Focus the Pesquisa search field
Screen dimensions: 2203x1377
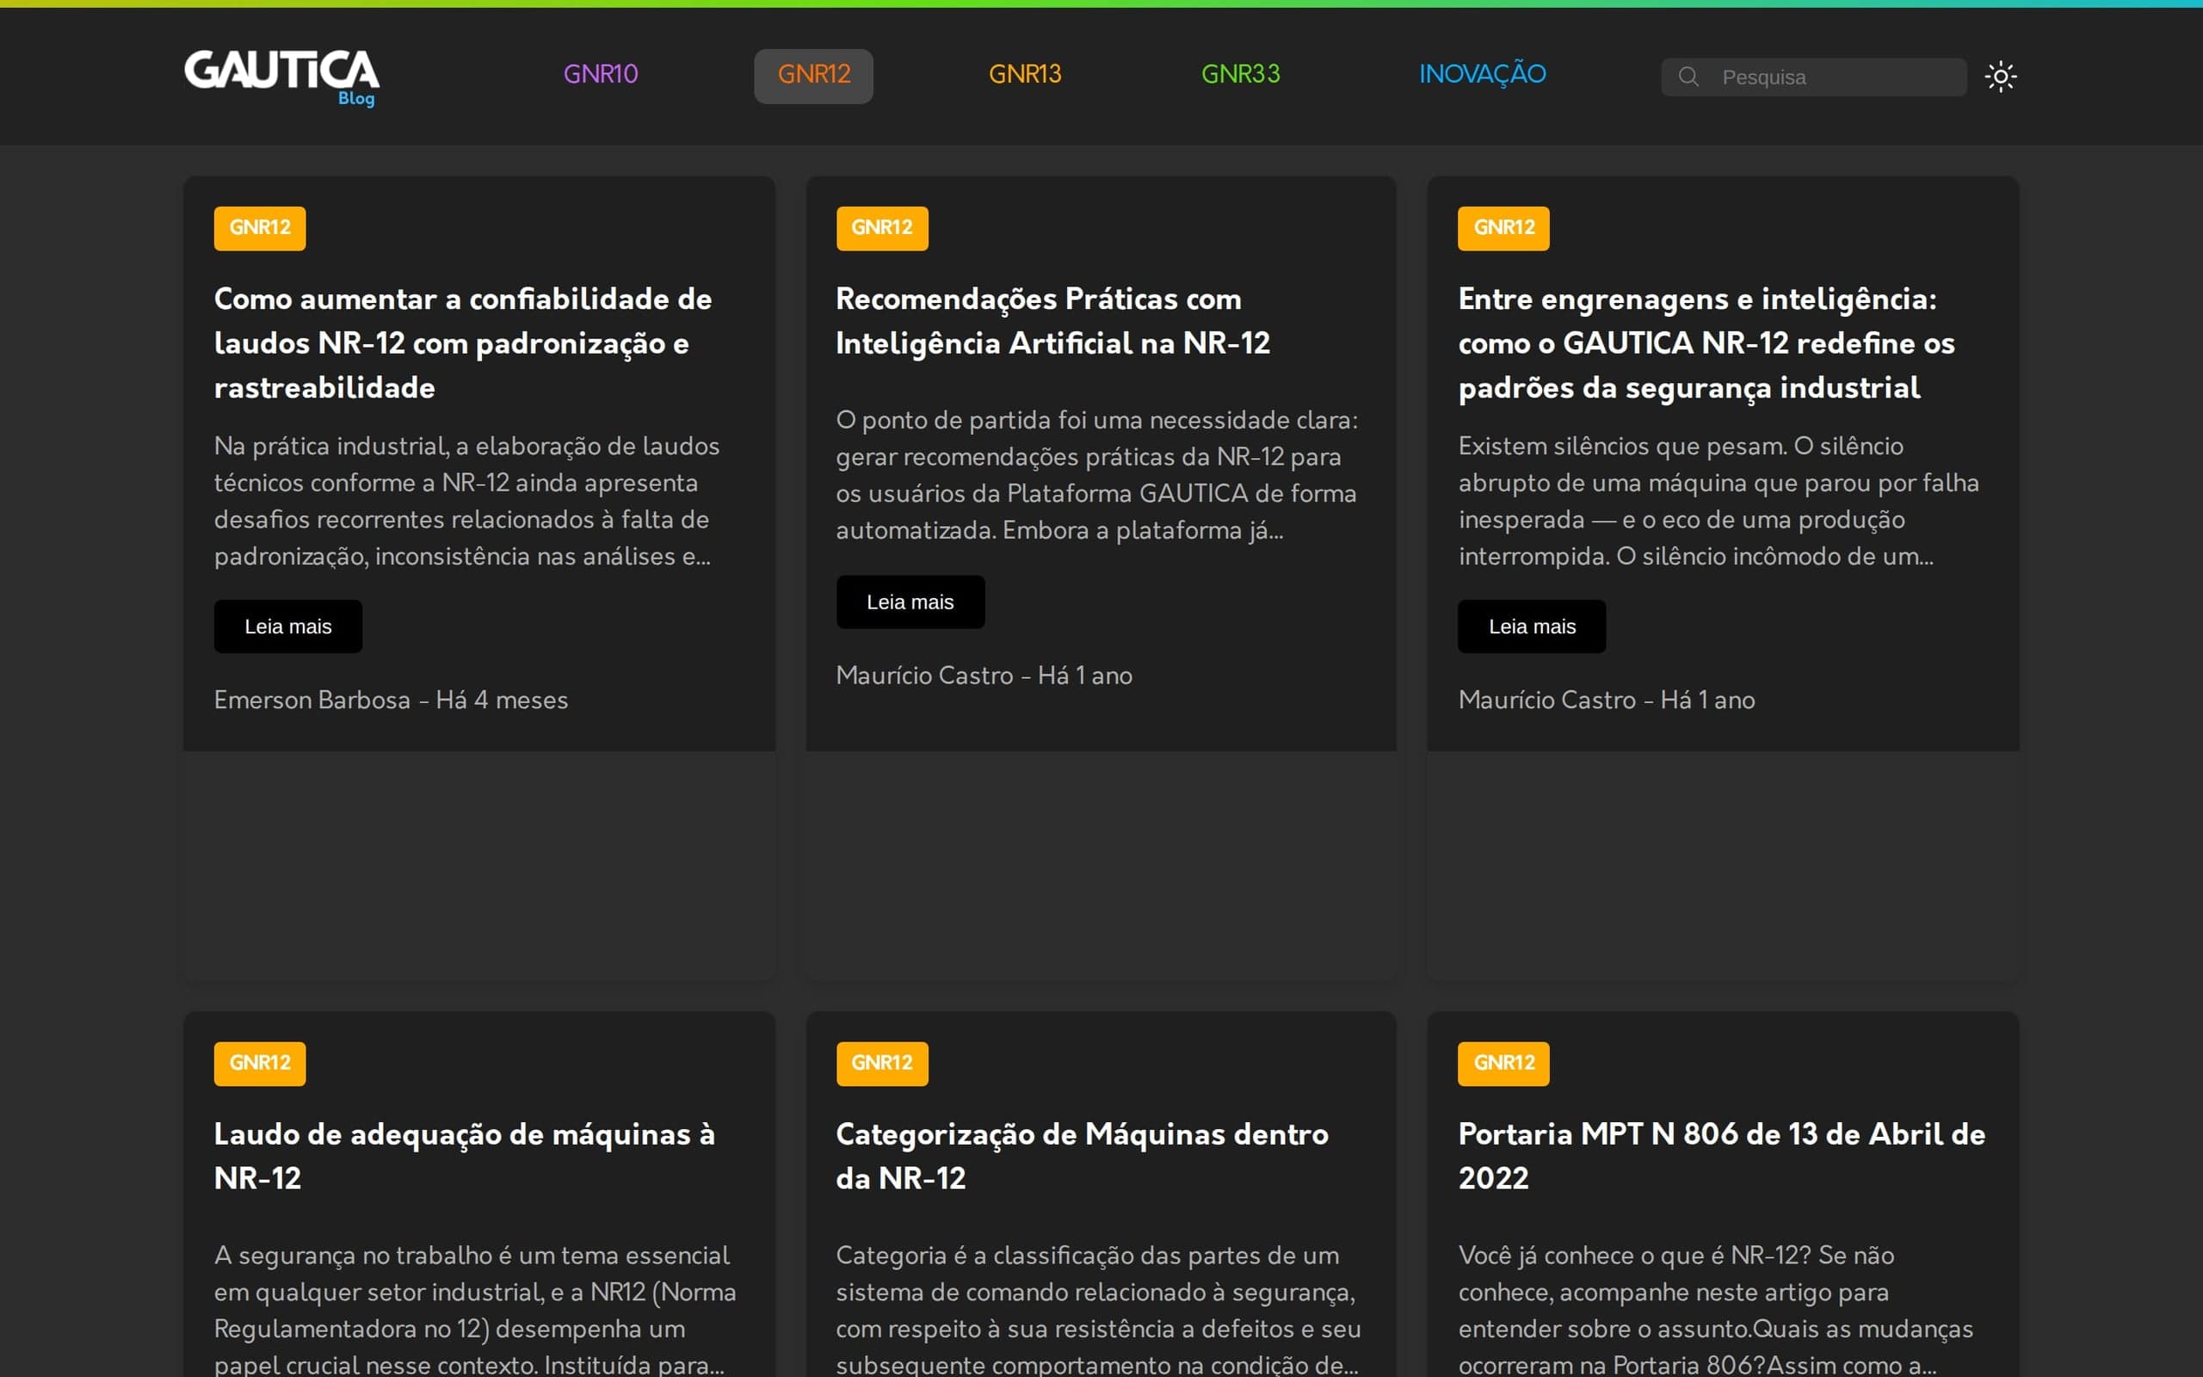(x=1813, y=77)
